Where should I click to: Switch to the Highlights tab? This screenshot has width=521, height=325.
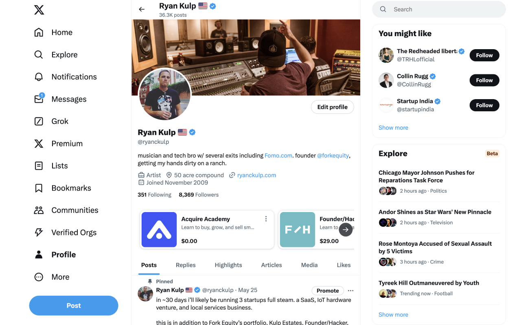(x=228, y=265)
